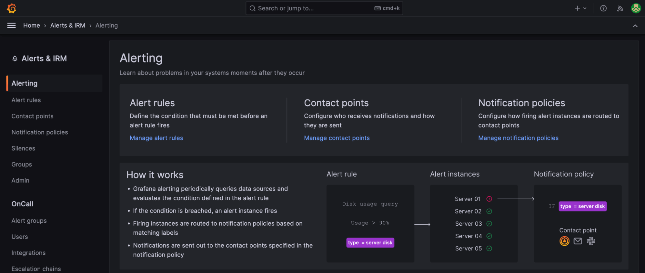Viewport: 645px width, 273px height.
Task: Open the hamburger navigation menu
Action: [x=11, y=25]
